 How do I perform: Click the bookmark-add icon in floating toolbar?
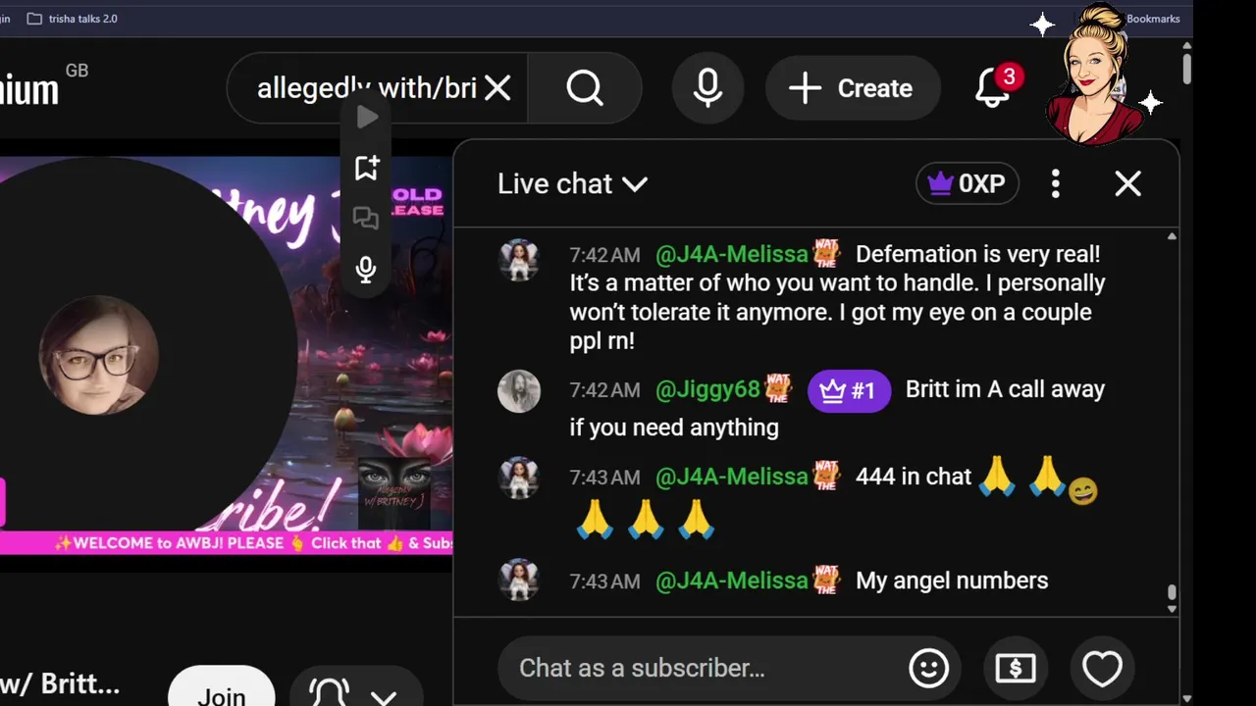click(x=366, y=168)
